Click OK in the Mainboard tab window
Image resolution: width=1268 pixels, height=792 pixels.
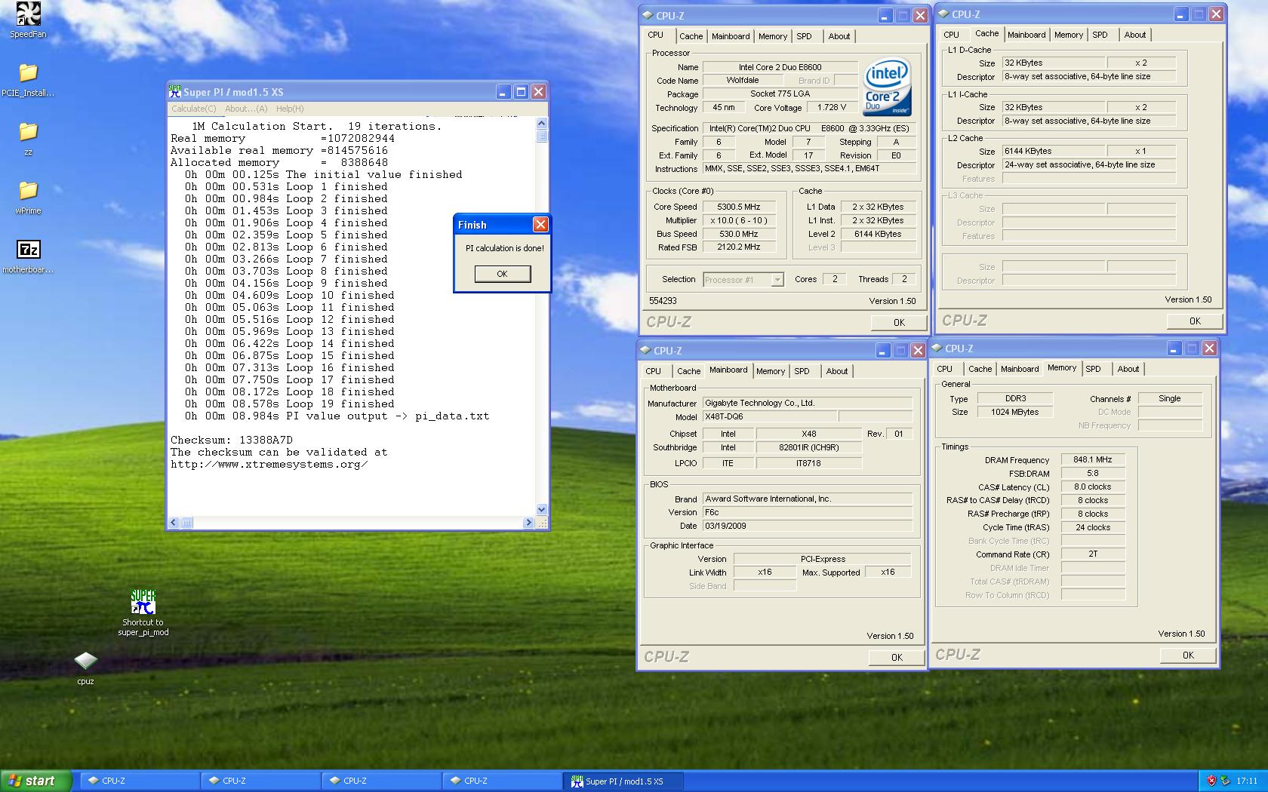pos(897,657)
